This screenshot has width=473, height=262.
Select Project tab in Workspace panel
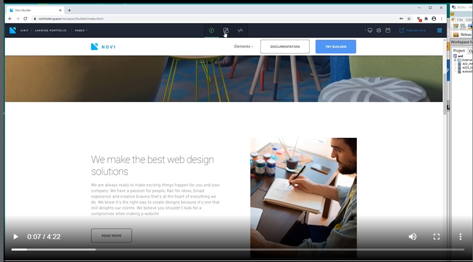click(459, 51)
